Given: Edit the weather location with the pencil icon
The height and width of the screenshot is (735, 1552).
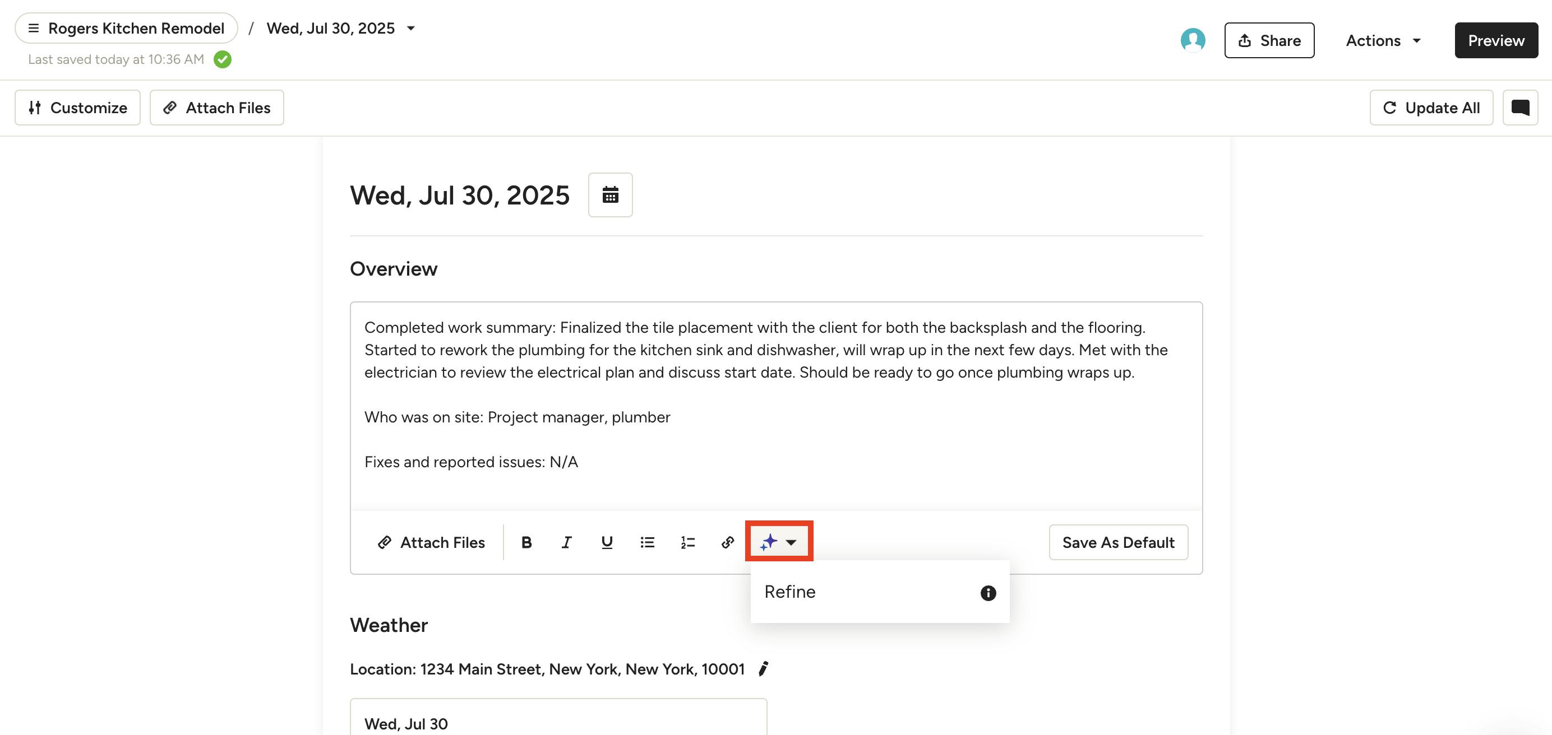Looking at the screenshot, I should coord(764,668).
